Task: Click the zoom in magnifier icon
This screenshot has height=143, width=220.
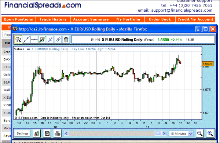Action: pos(210,133)
